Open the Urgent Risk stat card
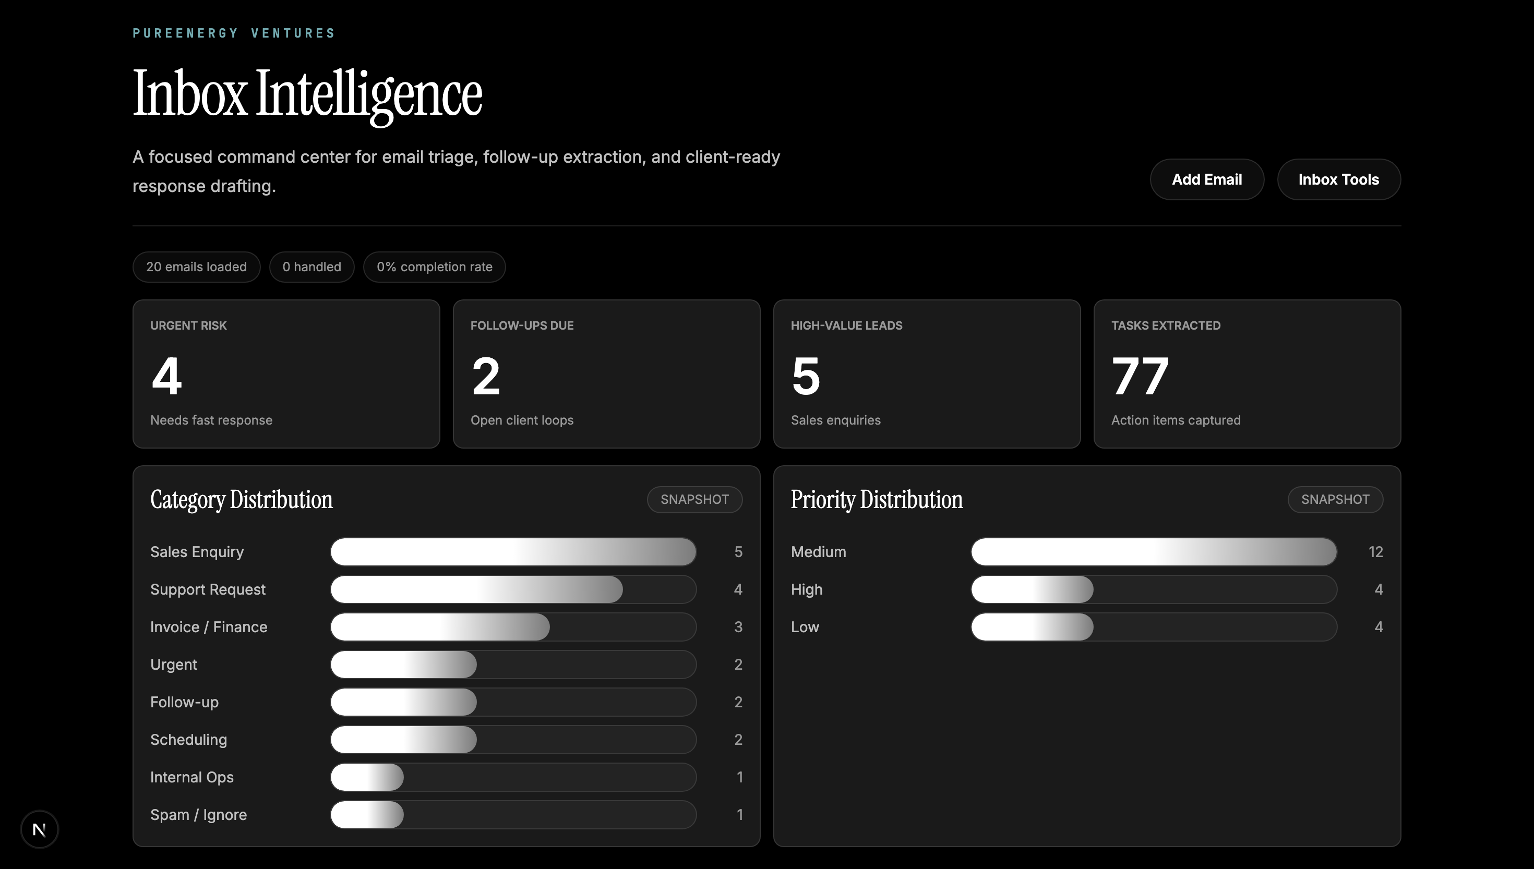This screenshot has width=1534, height=869. click(x=286, y=374)
